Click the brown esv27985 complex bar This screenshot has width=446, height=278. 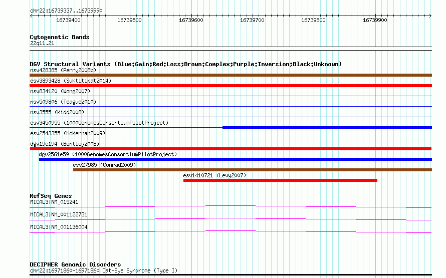point(253,170)
